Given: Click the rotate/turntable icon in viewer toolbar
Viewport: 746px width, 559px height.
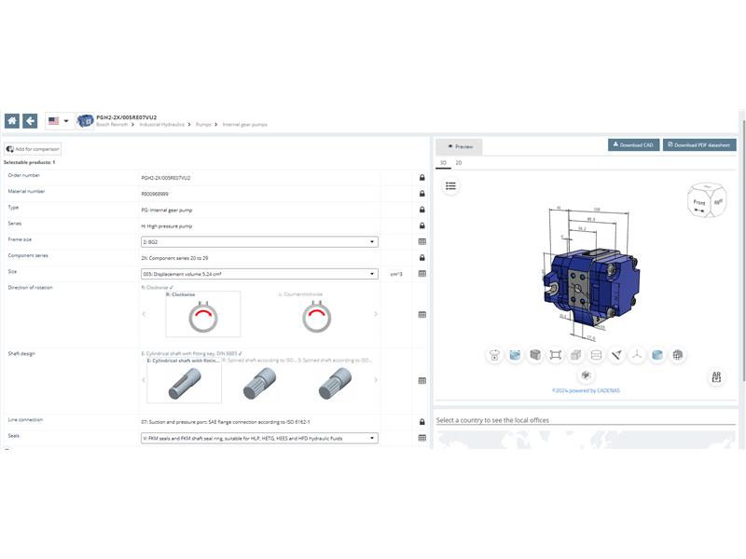Looking at the screenshot, I should tap(495, 355).
